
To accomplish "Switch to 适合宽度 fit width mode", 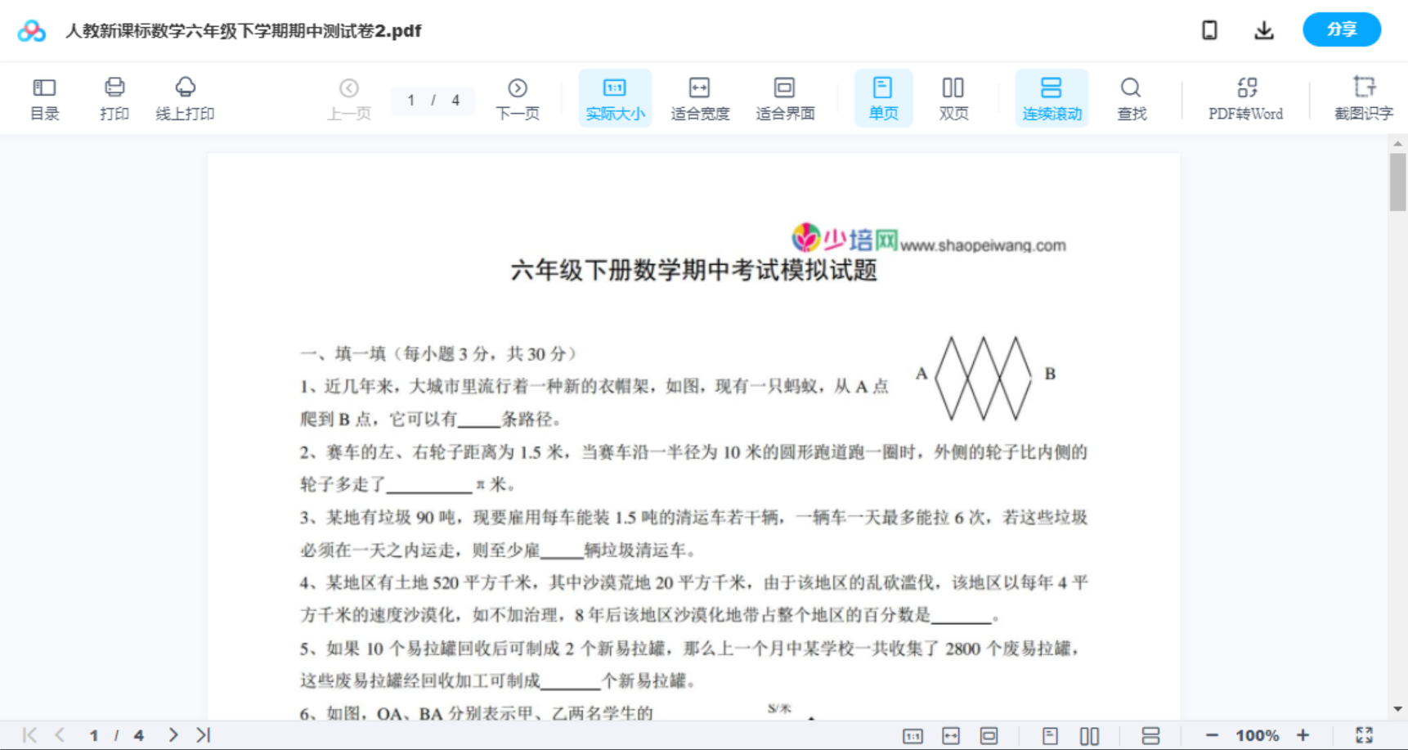I will click(x=699, y=97).
